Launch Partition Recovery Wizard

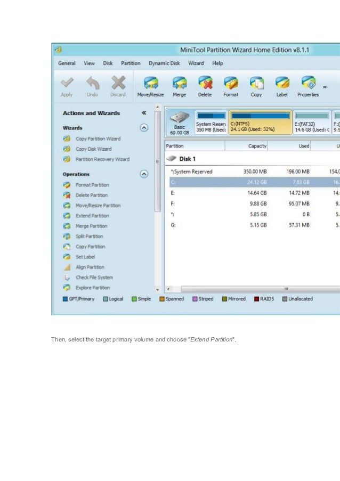click(102, 159)
